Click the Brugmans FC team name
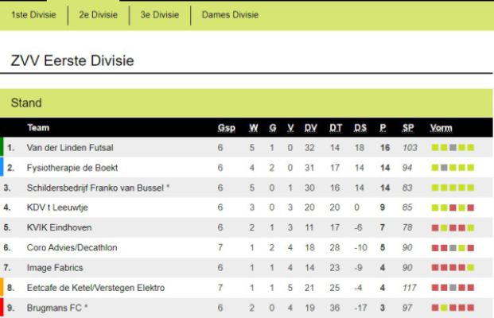The width and height of the screenshot is (494, 318). pyautogui.click(x=54, y=308)
